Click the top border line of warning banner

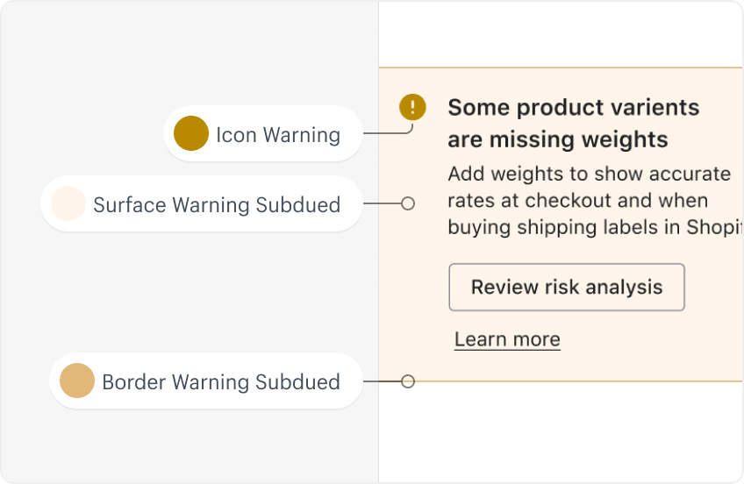tap(561, 68)
